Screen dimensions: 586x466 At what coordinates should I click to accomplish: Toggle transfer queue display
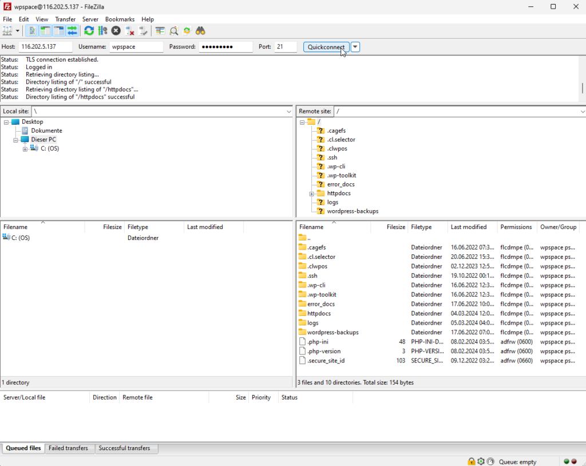pyautogui.click(x=72, y=31)
